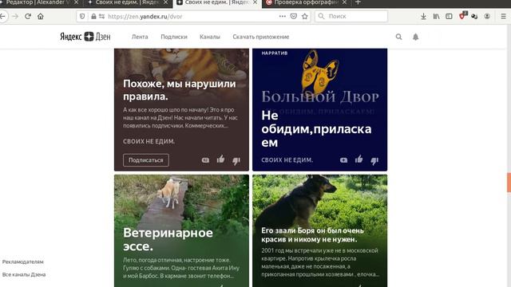Toggle the sidebar view icon
Image resolution: width=511 pixels, height=287 pixels.
pos(449,16)
